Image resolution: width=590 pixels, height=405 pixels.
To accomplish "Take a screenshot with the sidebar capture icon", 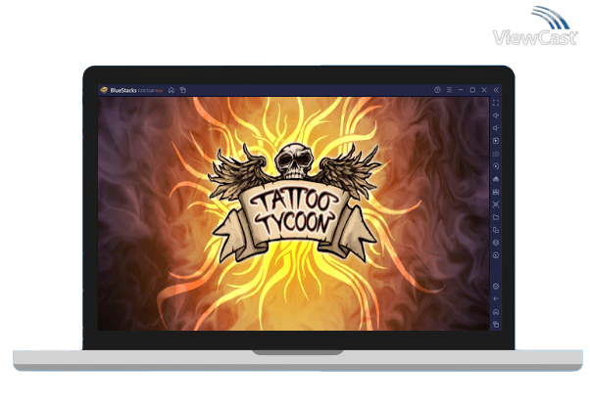I will [x=496, y=204].
